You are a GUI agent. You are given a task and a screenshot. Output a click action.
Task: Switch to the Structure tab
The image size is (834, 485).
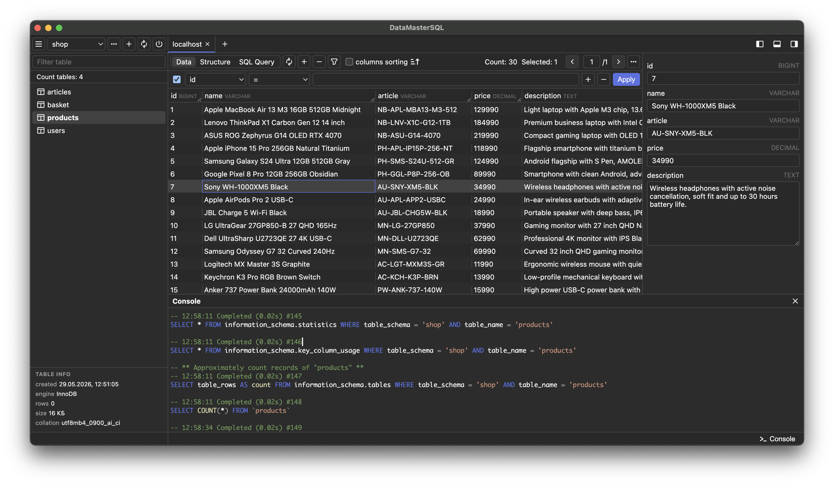point(215,62)
